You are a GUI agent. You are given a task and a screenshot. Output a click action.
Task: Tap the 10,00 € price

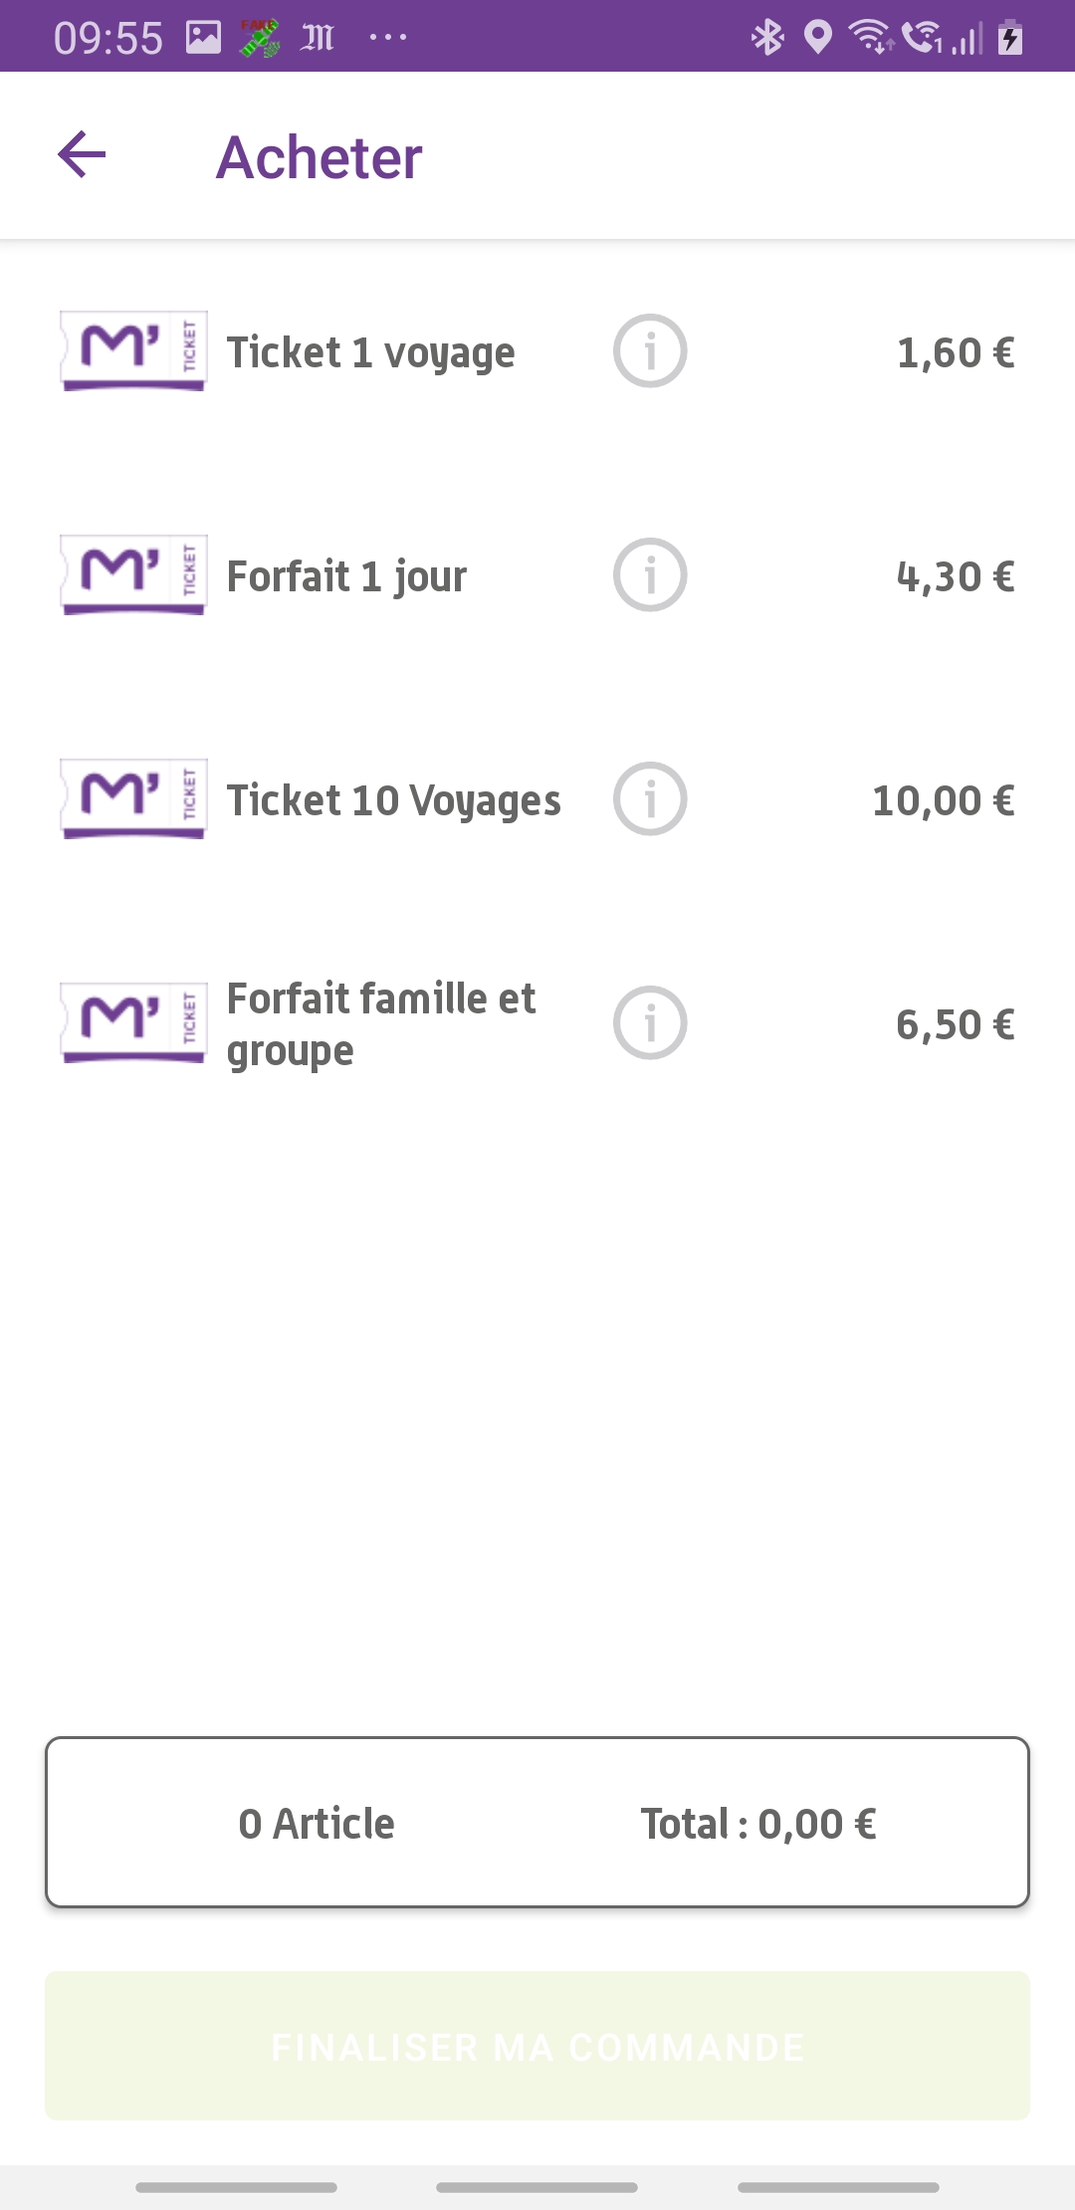point(944,800)
